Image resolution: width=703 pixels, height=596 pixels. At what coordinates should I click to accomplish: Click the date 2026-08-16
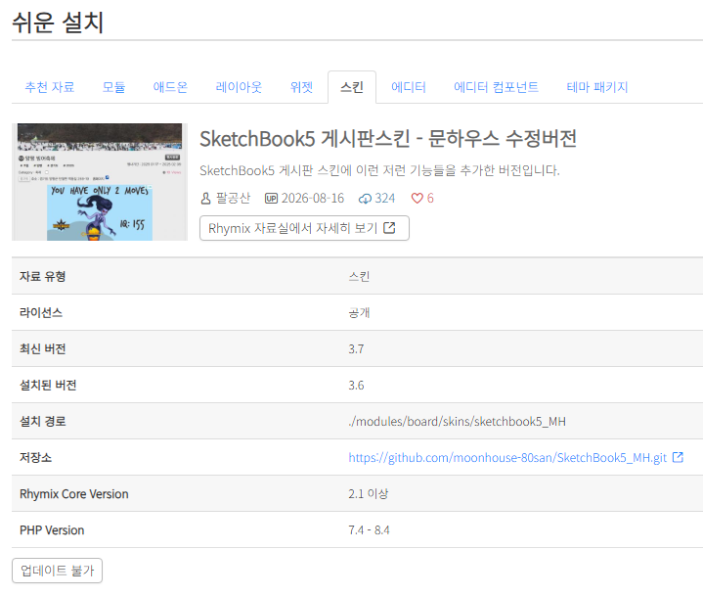pyautogui.click(x=313, y=198)
